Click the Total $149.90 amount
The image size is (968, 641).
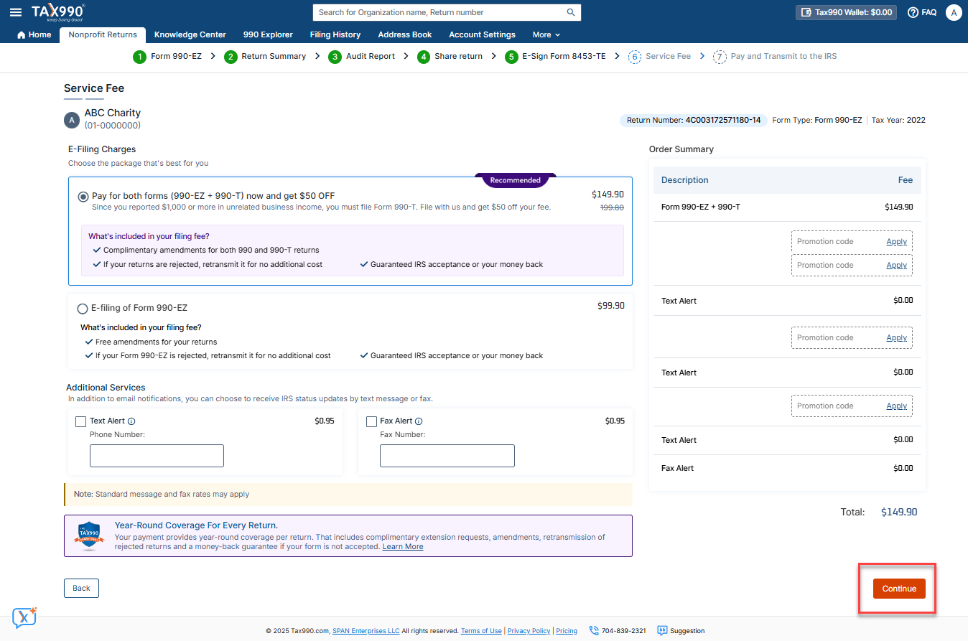pos(899,513)
